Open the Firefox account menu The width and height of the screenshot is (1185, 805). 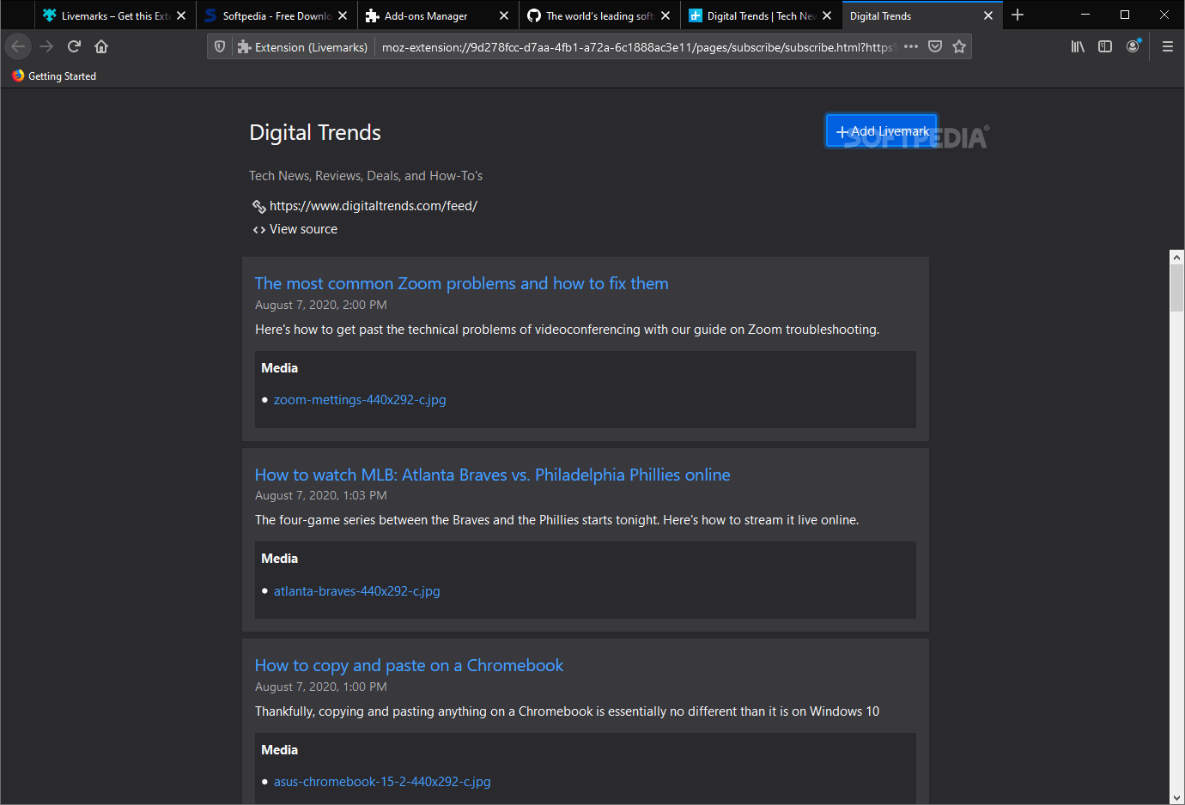1133,46
